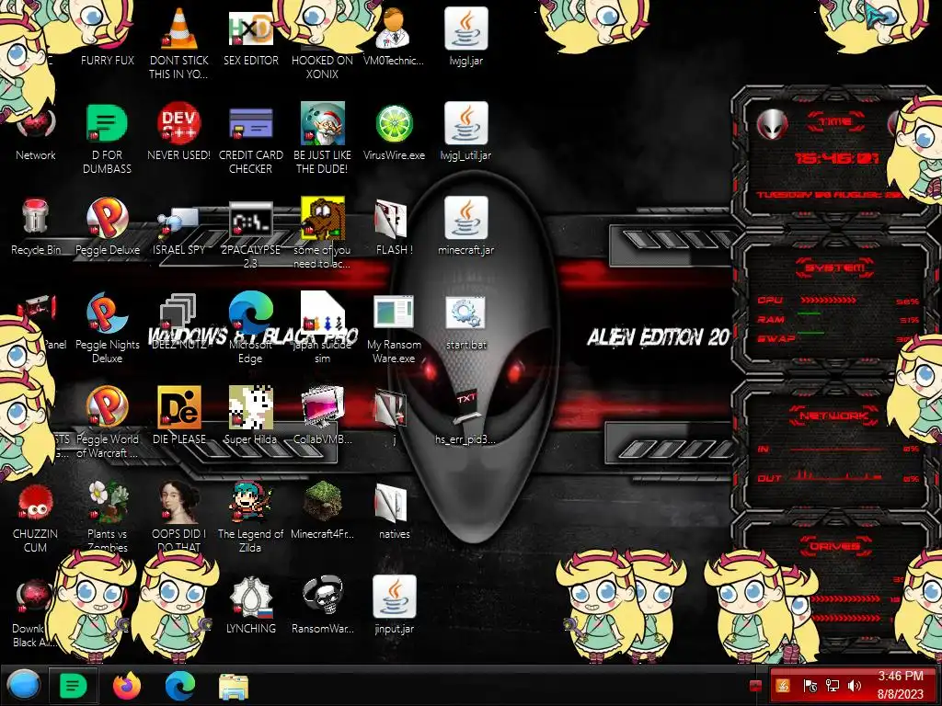Open the VLC cone DONT STICK THIS shortcut

pos(178,28)
